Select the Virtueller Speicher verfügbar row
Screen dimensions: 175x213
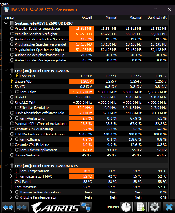[89, 34]
